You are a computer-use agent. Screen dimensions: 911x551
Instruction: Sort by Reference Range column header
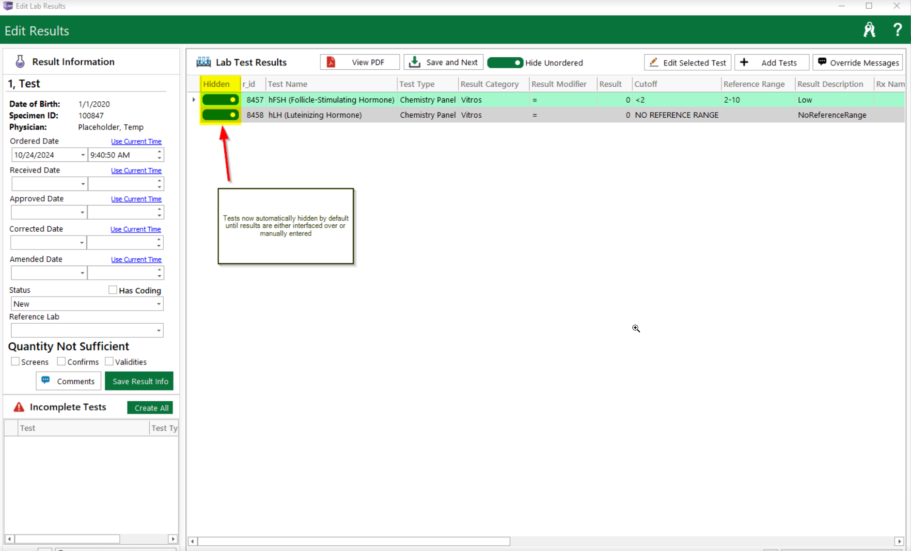tap(758, 84)
